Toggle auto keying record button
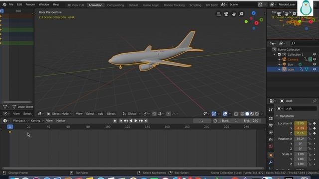Image resolution: width=319 pixels, height=179 pixels. click(115, 121)
